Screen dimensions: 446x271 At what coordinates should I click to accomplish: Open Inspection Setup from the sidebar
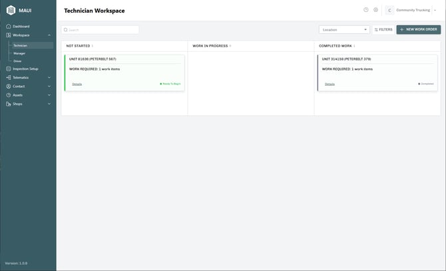25,69
